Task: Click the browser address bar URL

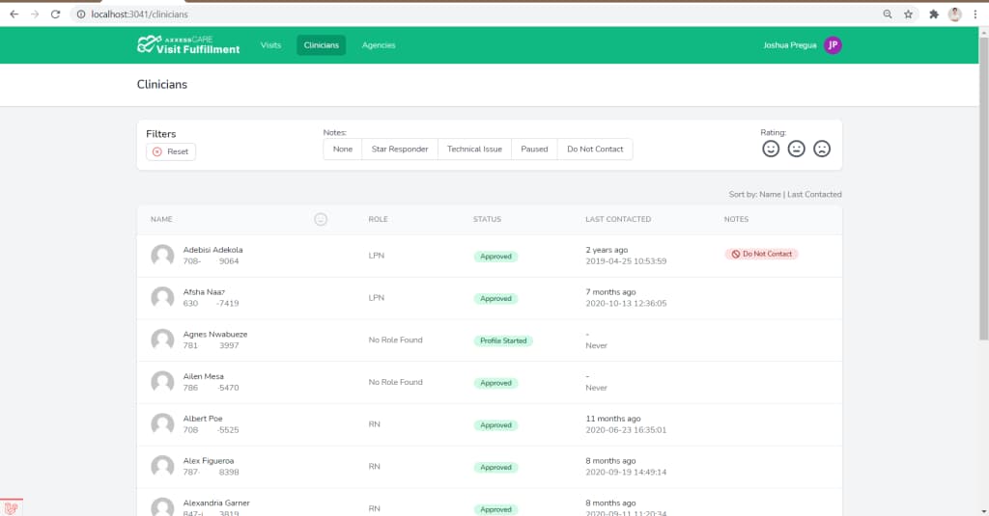Action: (139, 14)
